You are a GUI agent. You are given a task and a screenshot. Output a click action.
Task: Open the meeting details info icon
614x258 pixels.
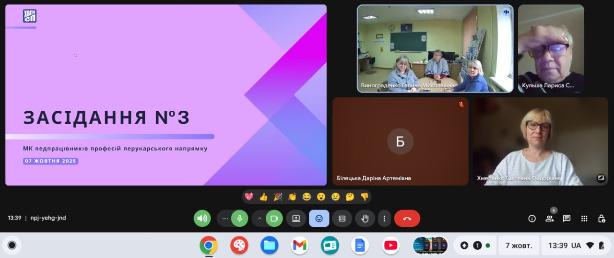pyautogui.click(x=532, y=219)
